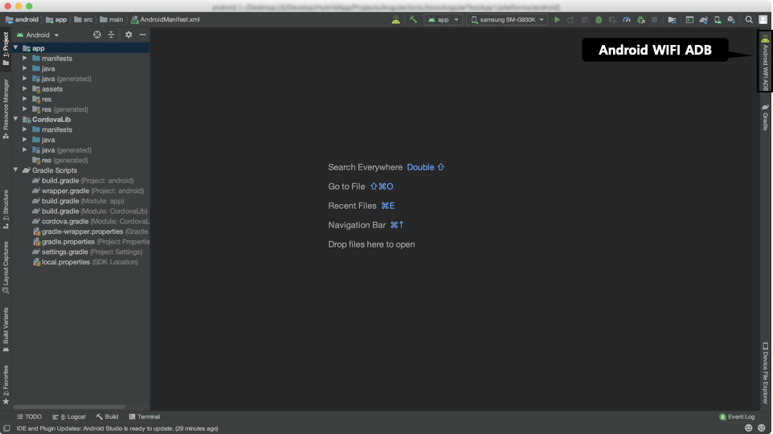Open the Build Variants side tab
The image size is (773, 434).
point(6,330)
